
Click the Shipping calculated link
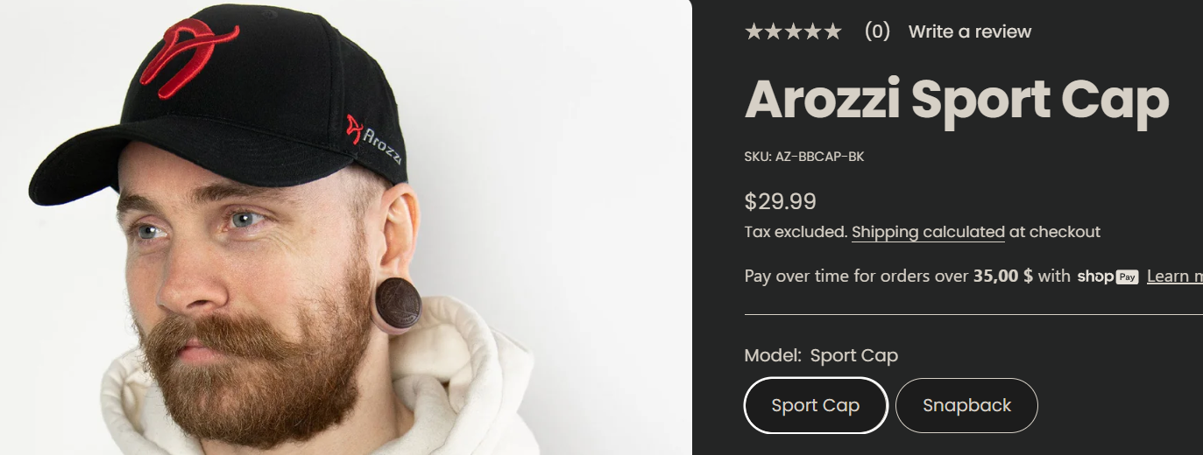(928, 232)
